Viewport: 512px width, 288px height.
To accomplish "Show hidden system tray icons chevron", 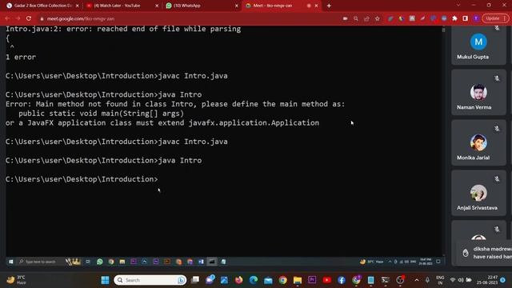I will point(416,280).
